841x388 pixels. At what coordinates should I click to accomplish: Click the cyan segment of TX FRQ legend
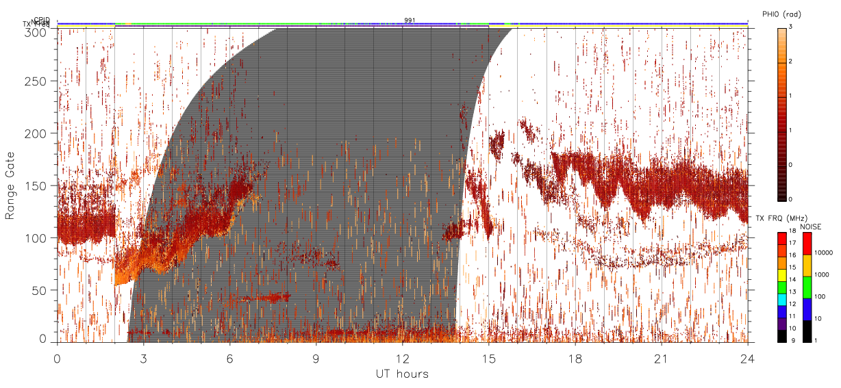coord(782,300)
